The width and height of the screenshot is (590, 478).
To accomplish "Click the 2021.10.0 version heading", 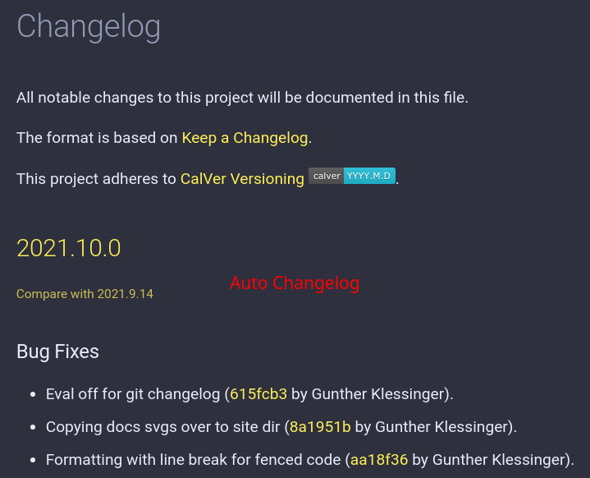I will pos(69,248).
